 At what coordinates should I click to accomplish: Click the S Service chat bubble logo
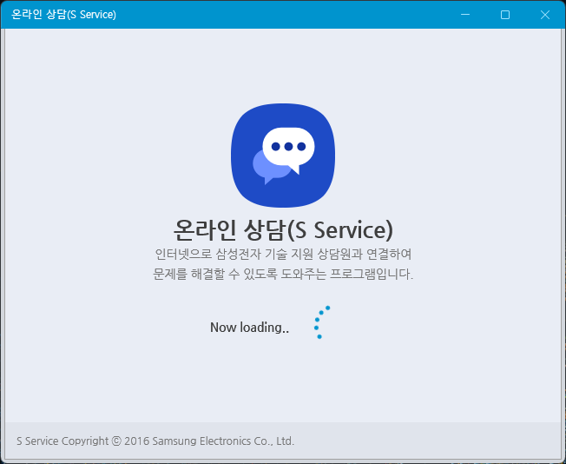tap(282, 155)
